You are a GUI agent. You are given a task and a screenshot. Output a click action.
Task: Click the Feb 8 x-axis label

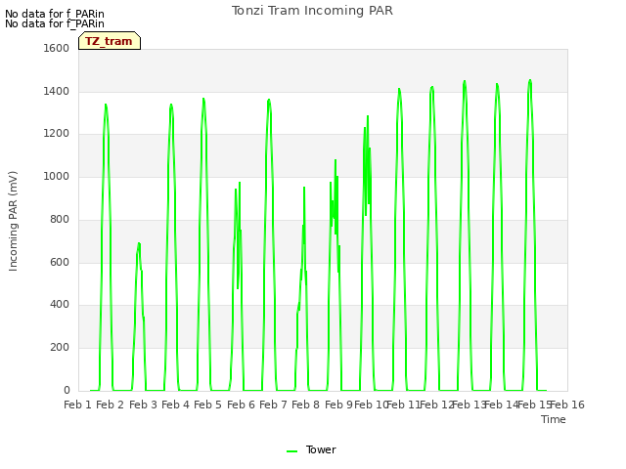[305, 405]
